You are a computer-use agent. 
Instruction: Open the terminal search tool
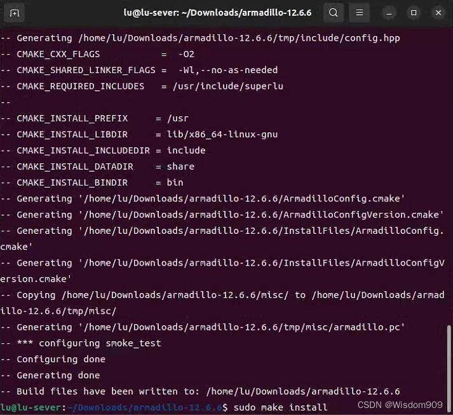tap(333, 13)
